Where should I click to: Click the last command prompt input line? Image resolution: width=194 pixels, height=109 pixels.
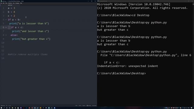click(122, 73)
